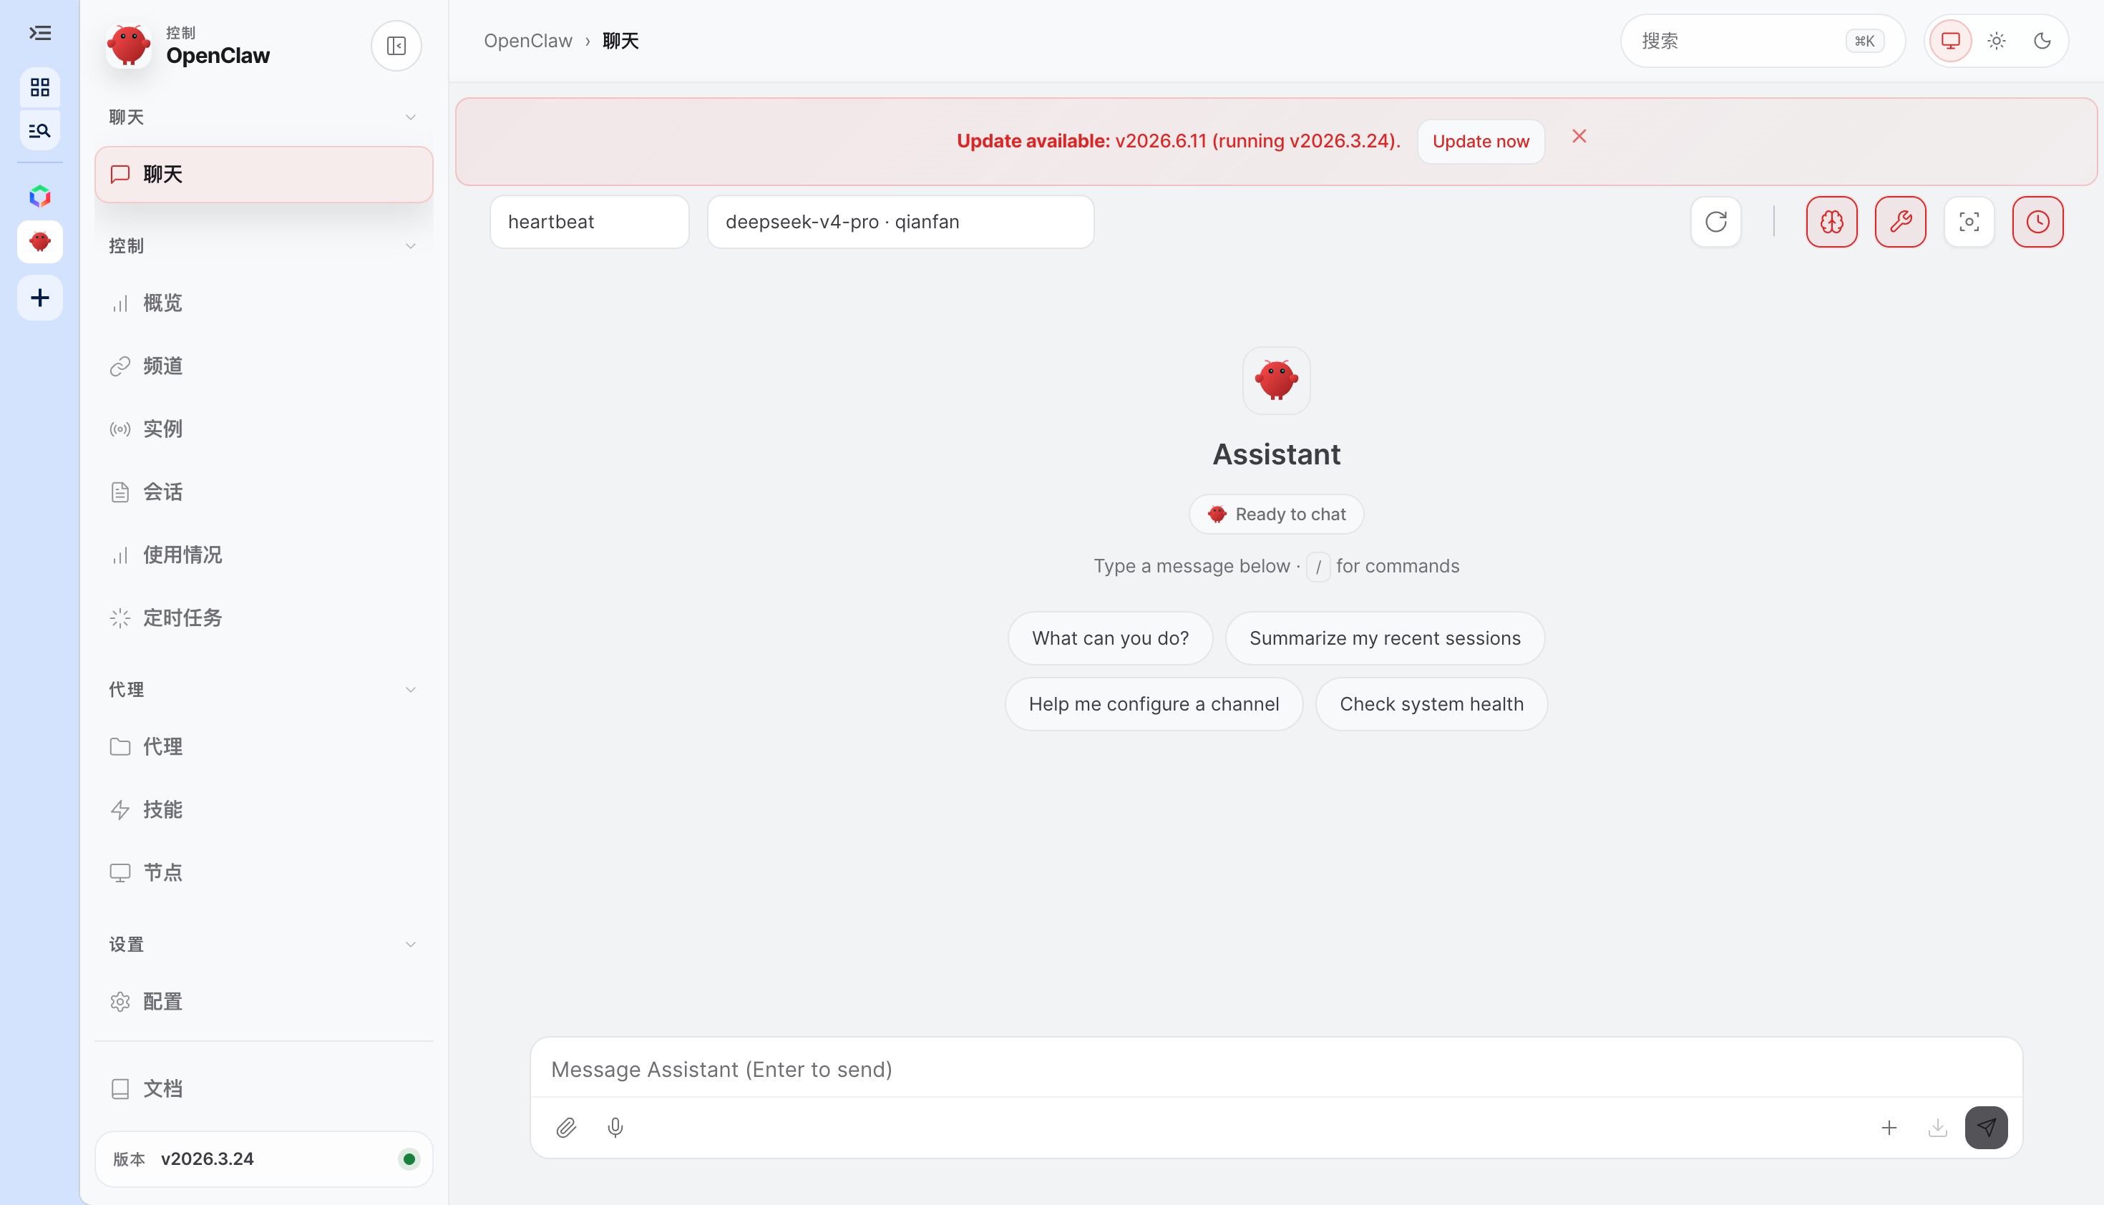Open 节点 nodes page
Image resolution: width=2104 pixels, height=1205 pixels.
[x=264, y=872]
